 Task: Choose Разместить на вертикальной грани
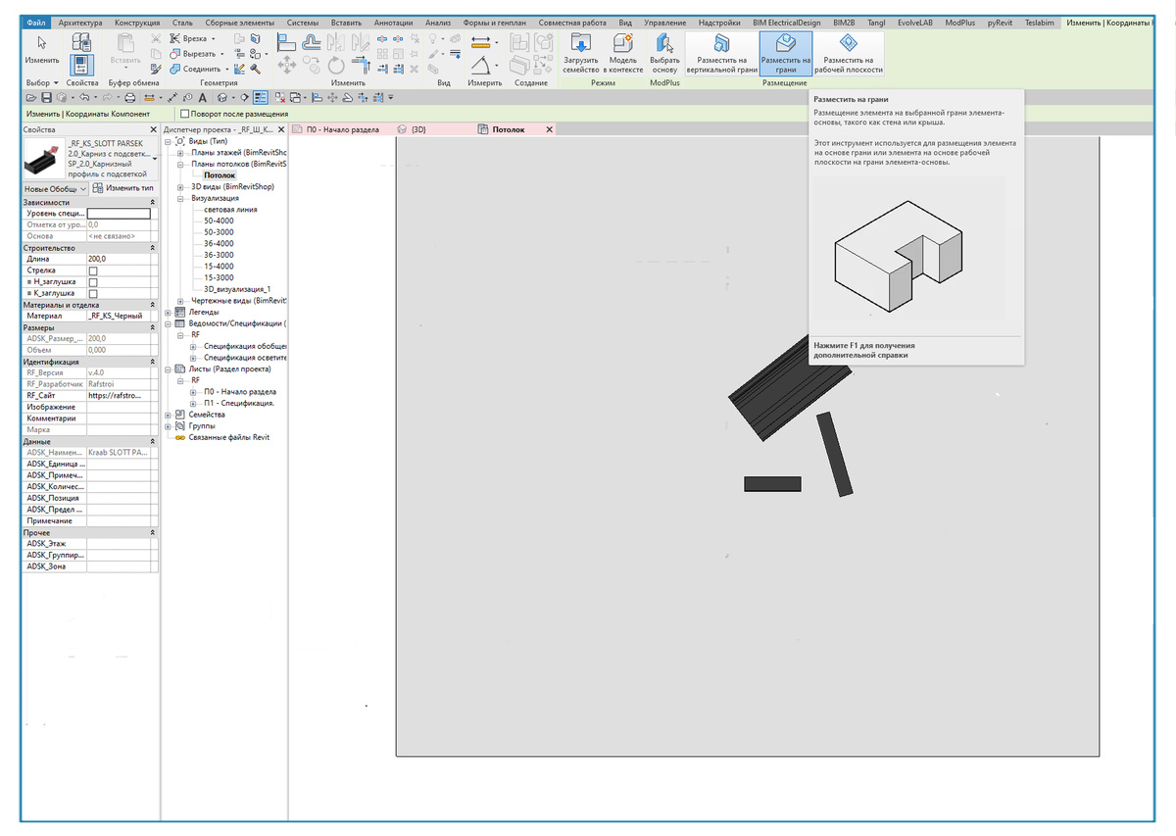(721, 53)
